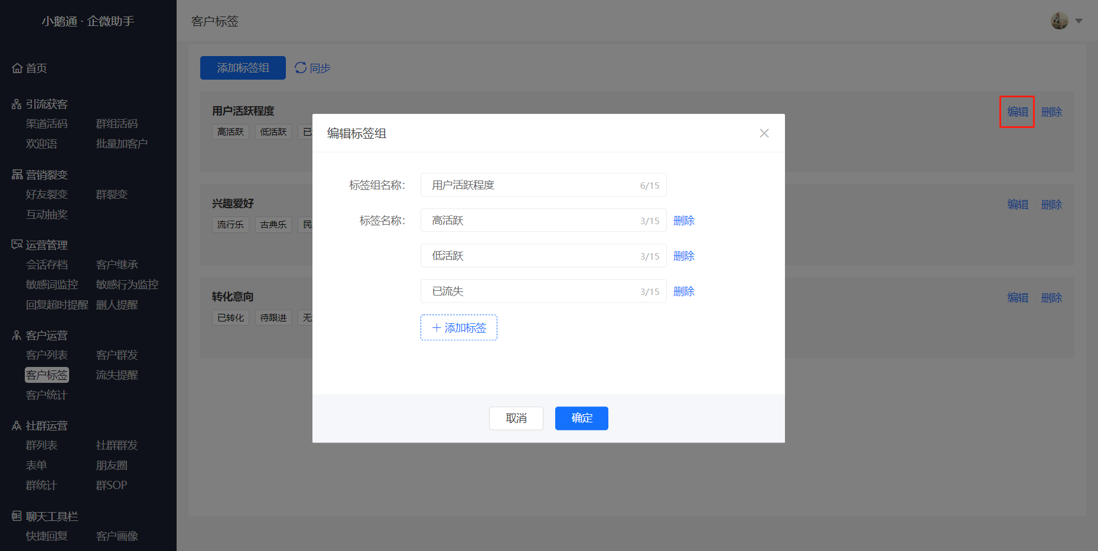Open the user avatar dropdown arrow
Screen dimensions: 1098x551
click(x=1079, y=21)
